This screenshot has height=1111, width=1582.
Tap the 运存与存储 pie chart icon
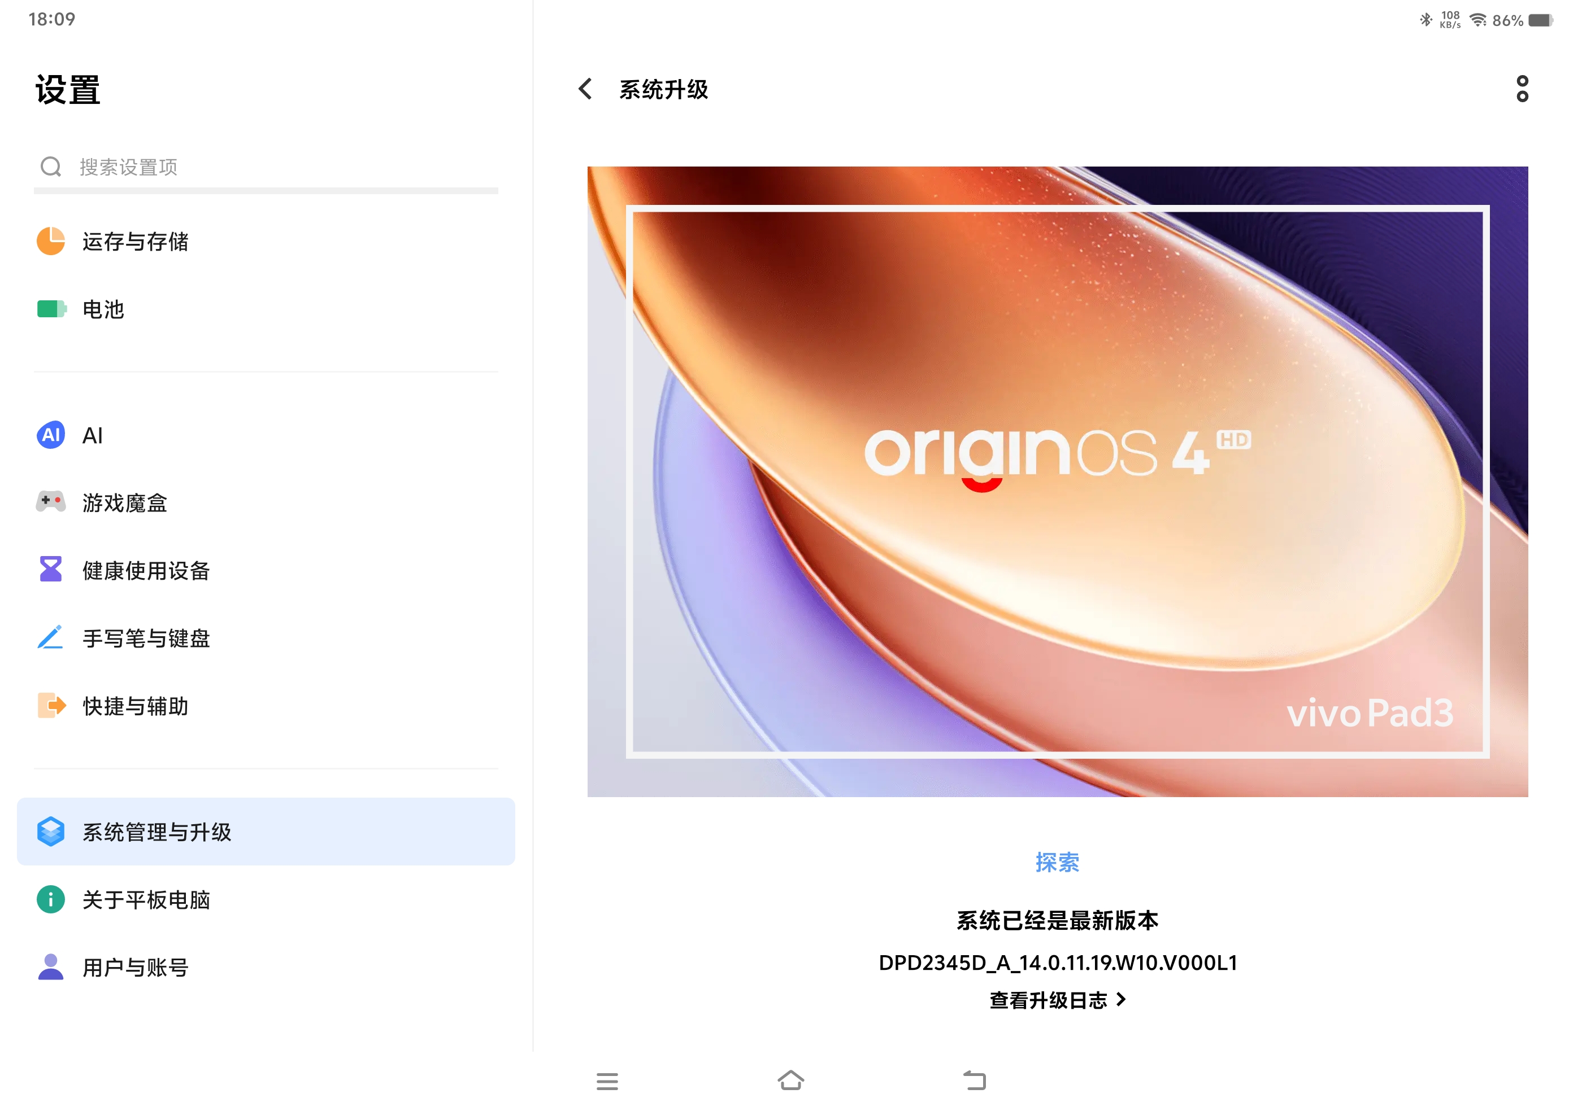click(50, 241)
